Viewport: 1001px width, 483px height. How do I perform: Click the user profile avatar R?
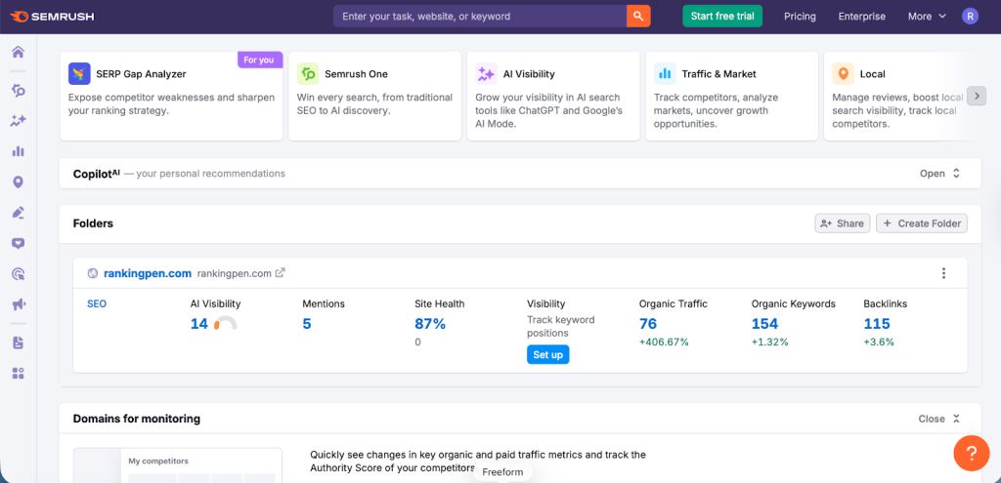click(970, 17)
